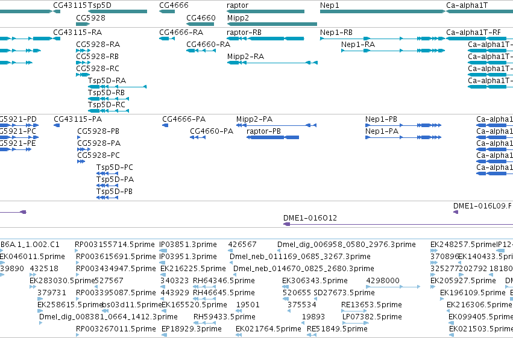Select the Ca-alpha1T gene label
Screen dimensions: 513x338
(467, 5)
